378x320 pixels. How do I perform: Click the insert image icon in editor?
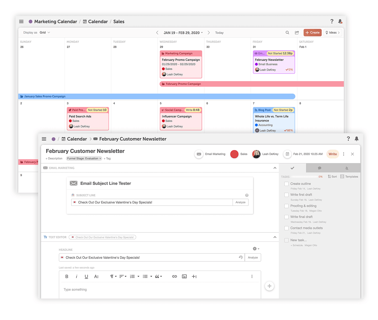184,276
